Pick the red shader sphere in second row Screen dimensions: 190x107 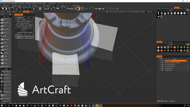[161, 51]
